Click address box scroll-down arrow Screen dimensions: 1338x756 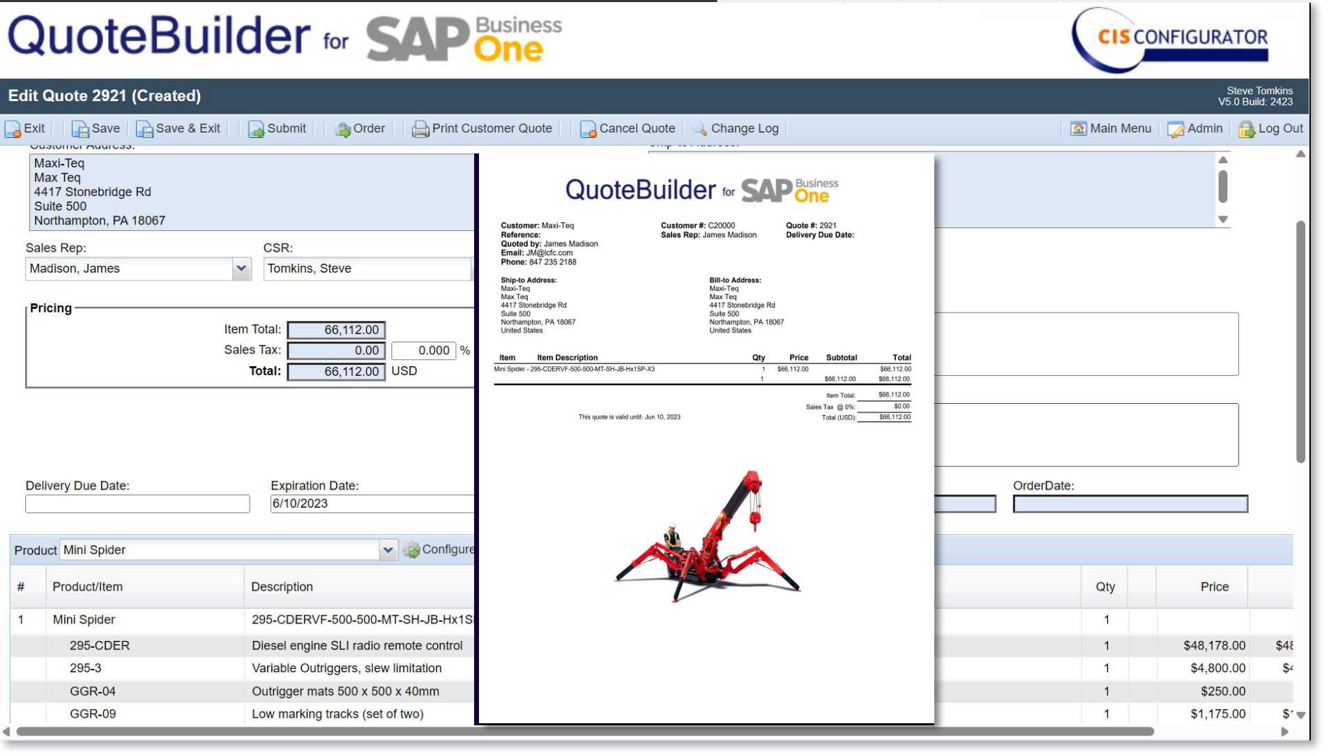[1222, 219]
